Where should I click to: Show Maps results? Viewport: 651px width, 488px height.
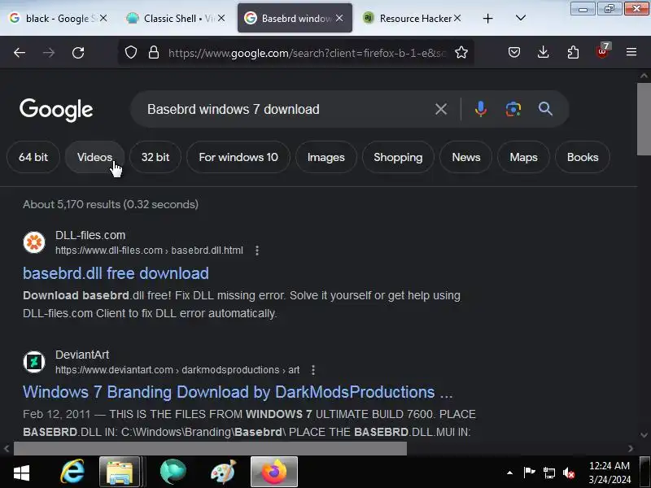(x=523, y=157)
